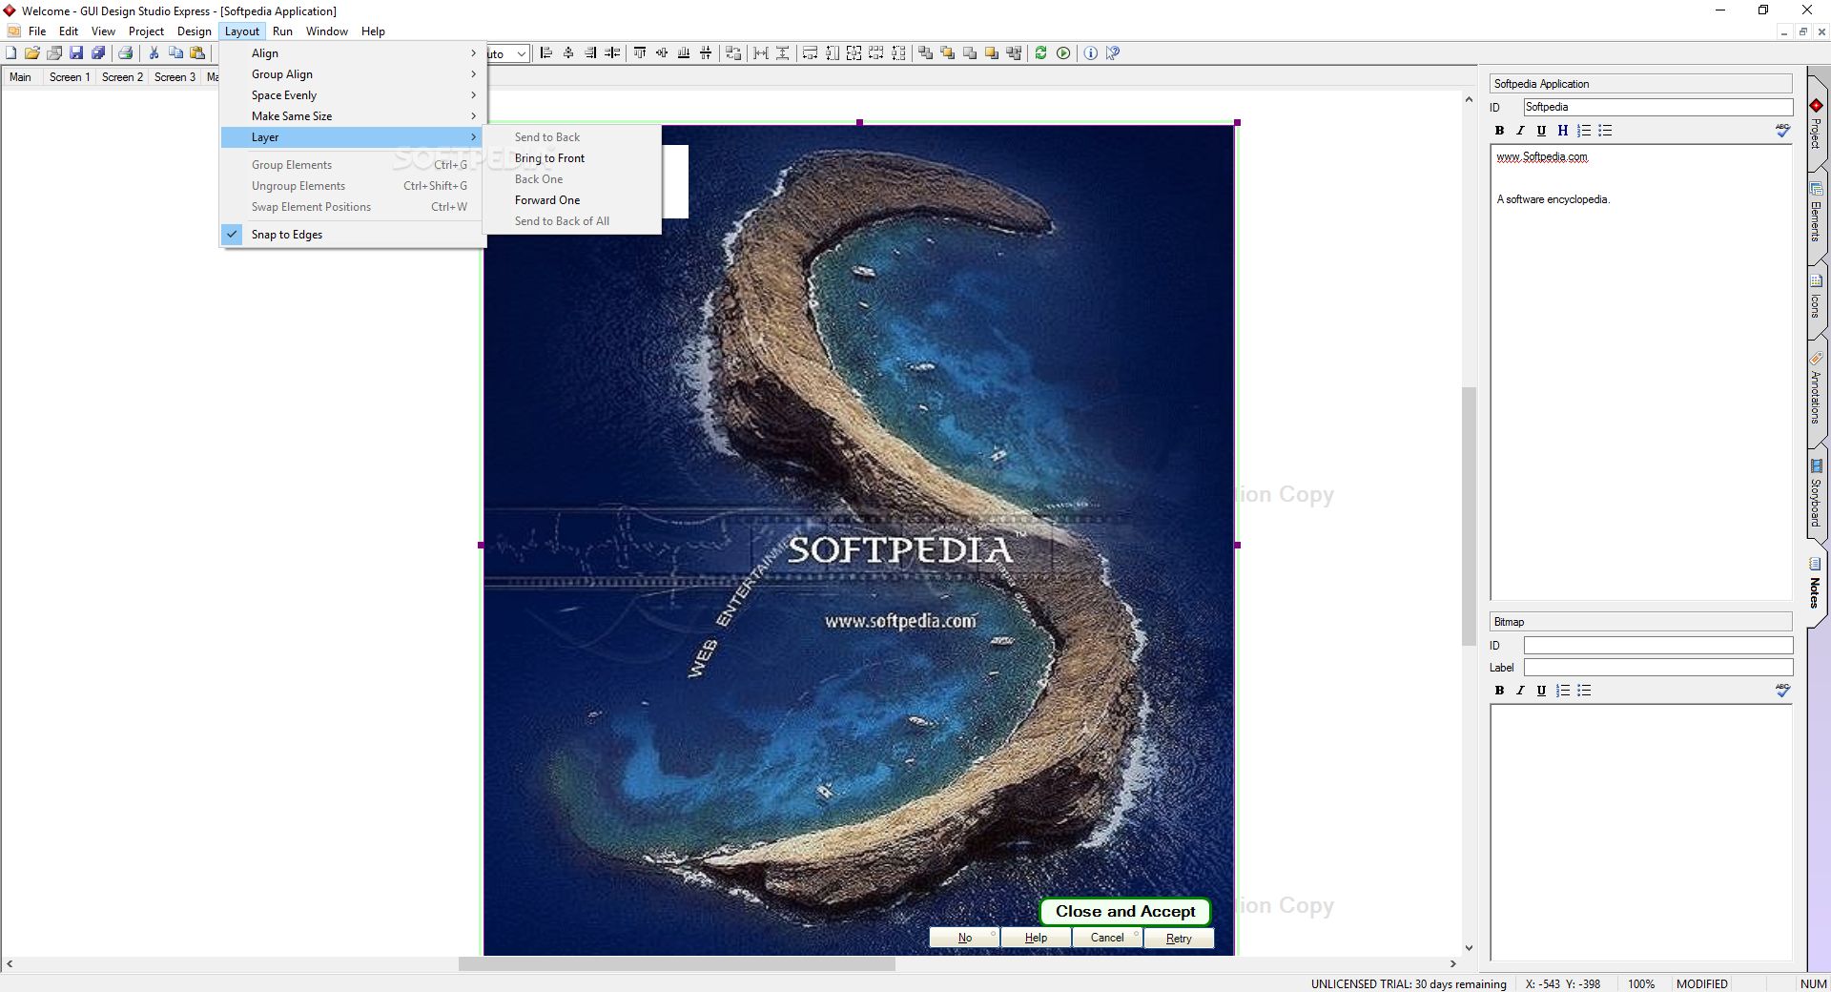1831x992 pixels.
Task: Click the Align Bottom edges icon
Action: 684,53
